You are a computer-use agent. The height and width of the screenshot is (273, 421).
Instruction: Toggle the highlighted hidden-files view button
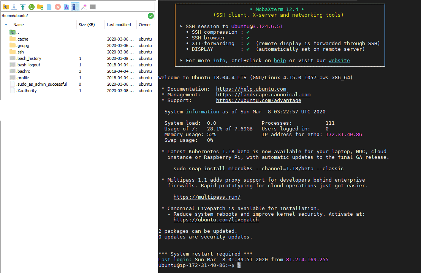[x=75, y=7]
